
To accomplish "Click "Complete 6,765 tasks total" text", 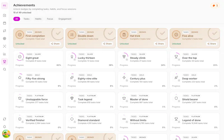I will coord(142,123).
